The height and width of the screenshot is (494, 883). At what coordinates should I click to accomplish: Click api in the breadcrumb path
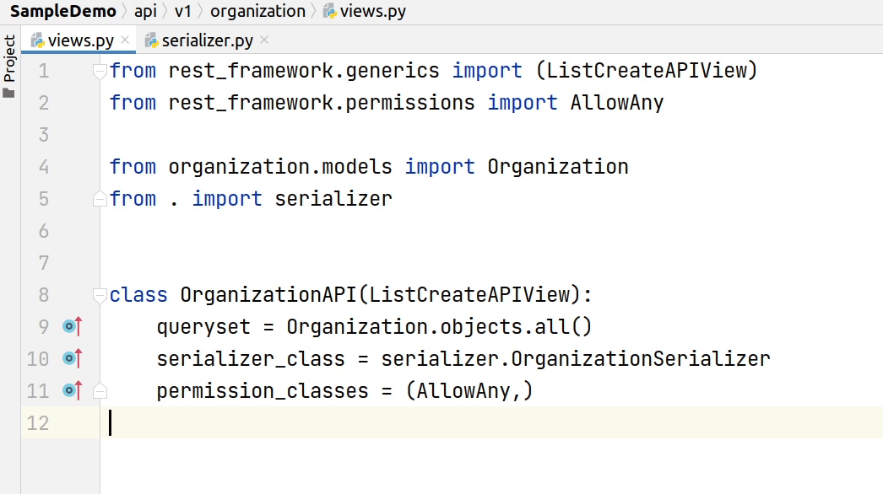pyautogui.click(x=146, y=11)
